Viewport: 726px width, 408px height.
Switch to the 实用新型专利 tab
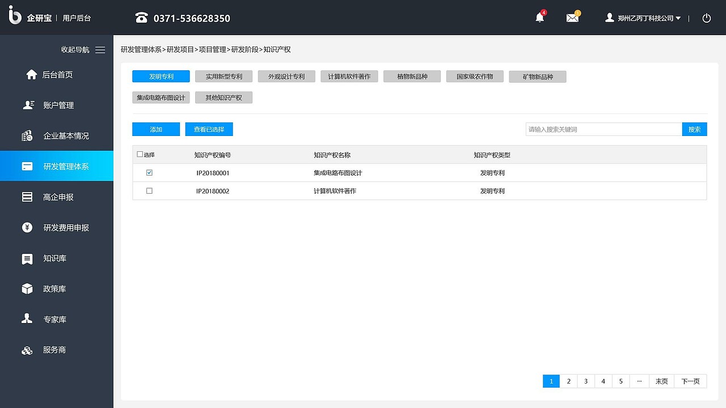(x=224, y=76)
